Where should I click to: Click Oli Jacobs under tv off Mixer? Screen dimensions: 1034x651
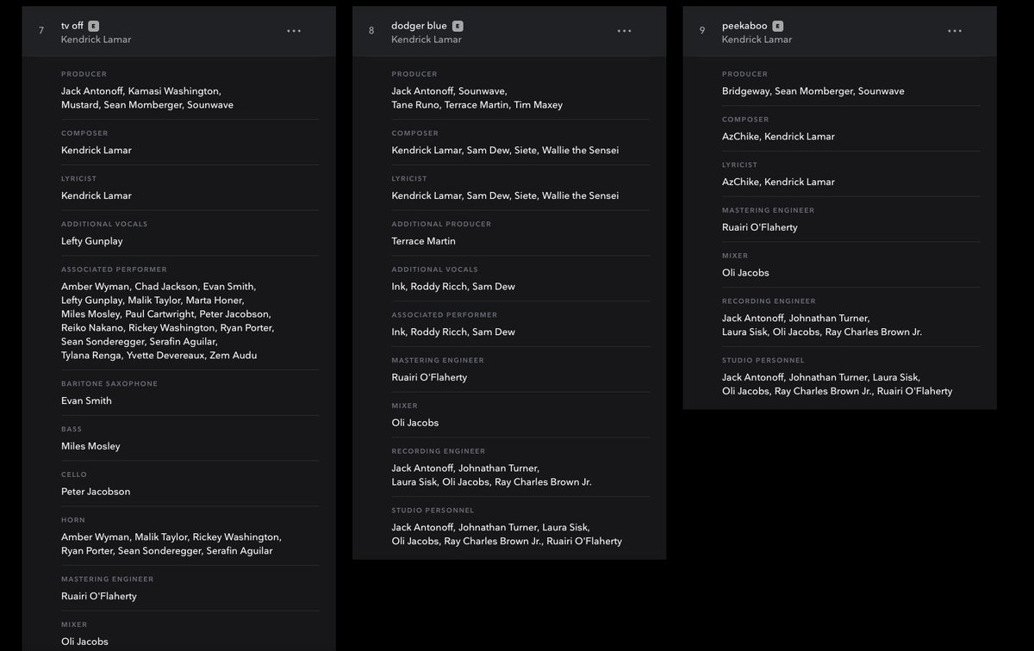(85, 642)
